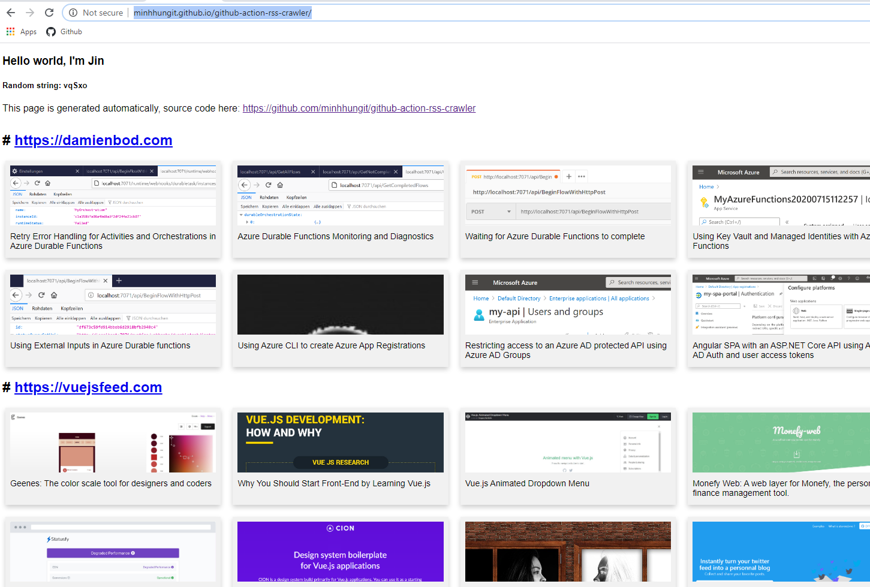Click my-api Users and groups thumbnail
This screenshot has width=870, height=587.
(x=568, y=305)
